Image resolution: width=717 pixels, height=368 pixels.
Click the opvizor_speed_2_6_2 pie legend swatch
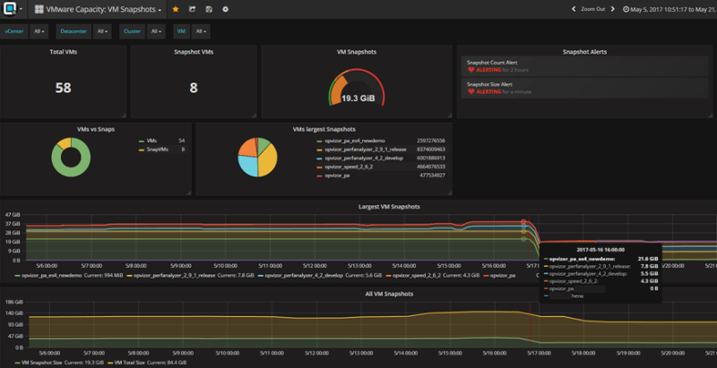(319, 167)
